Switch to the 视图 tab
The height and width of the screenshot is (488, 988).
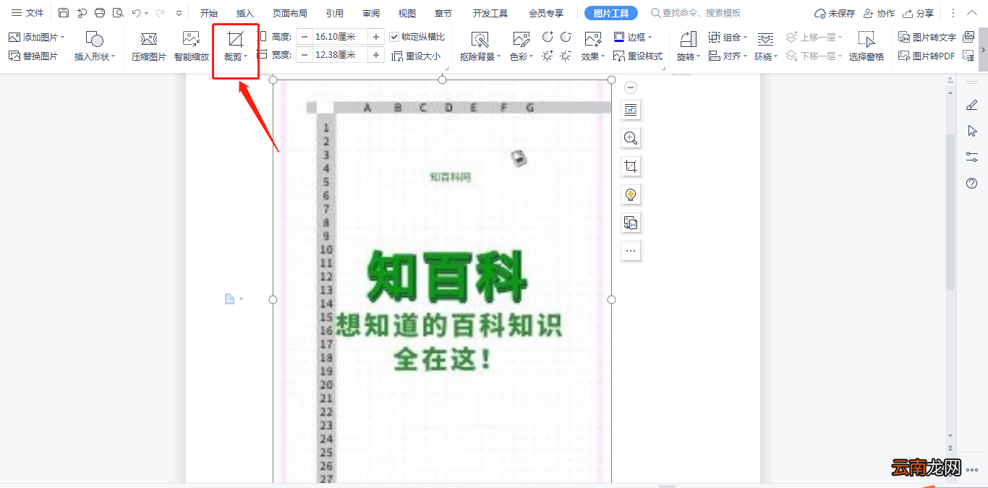coord(407,13)
